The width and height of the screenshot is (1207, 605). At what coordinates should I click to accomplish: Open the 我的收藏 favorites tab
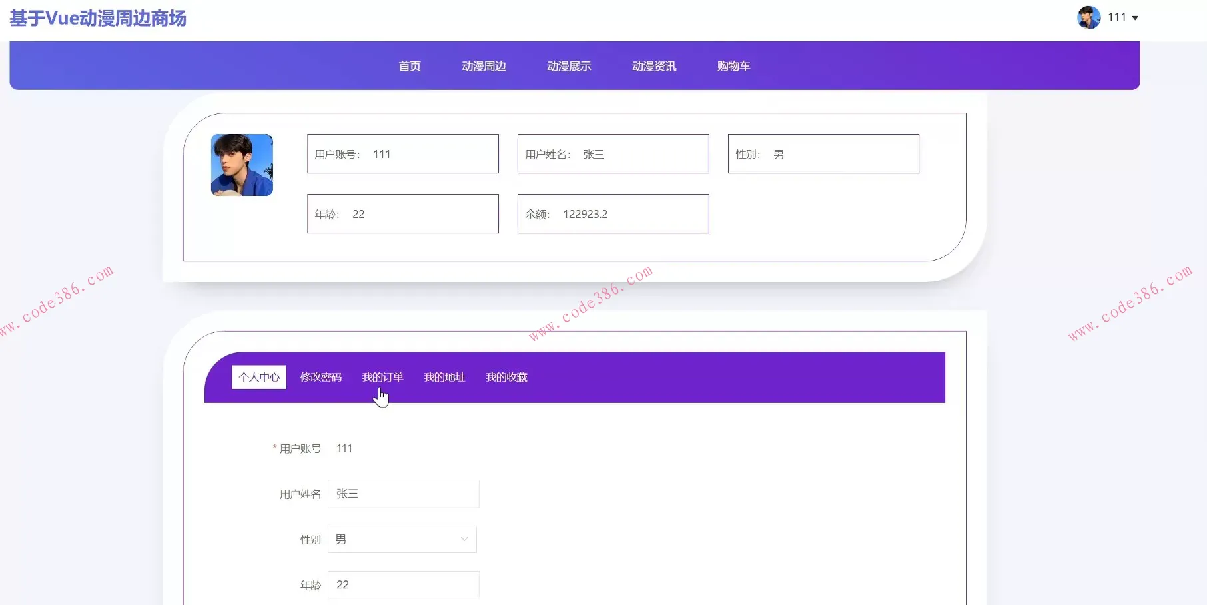506,376
